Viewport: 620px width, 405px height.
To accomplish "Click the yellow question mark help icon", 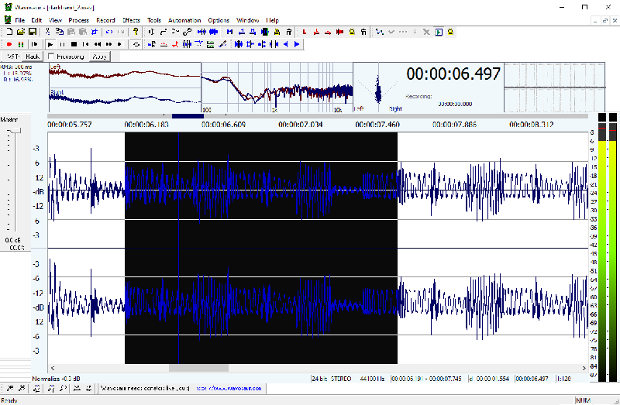I will (x=136, y=32).
